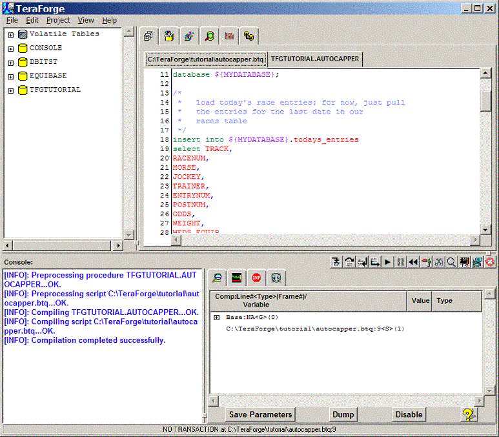The width and height of the screenshot is (499, 437).
Task: Switch to the TFGTUTORIAL.AUTOCAPPER tab
Action: click(315, 59)
